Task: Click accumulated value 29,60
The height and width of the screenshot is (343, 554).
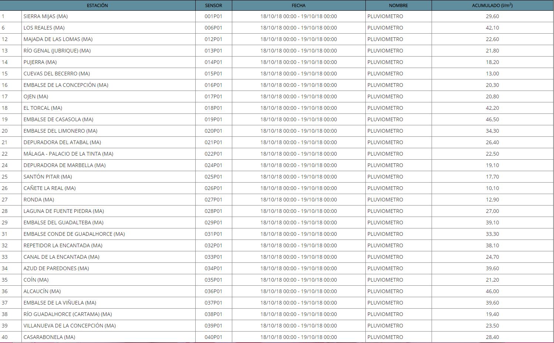Action: click(x=492, y=16)
